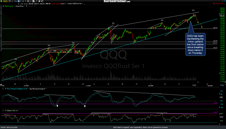Click the 268.20 horizontal line price label
Image resolution: width=226 pixels, height=129 pixels.
click(215, 28)
